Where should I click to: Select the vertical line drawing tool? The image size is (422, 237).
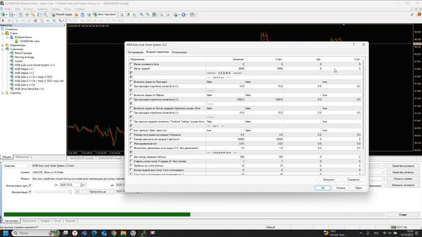coord(16,20)
